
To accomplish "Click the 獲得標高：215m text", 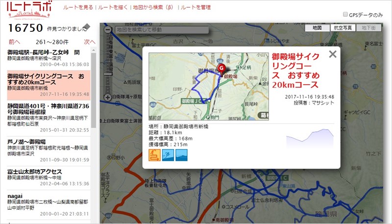I will (x=168, y=144).
